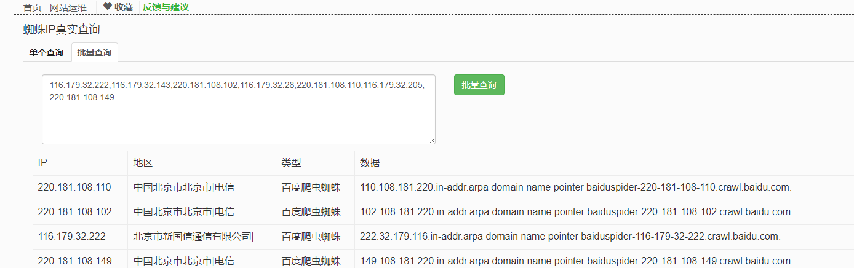Click the green 批量查询 button
Screen dimensions: 854x268
pyautogui.click(x=479, y=85)
